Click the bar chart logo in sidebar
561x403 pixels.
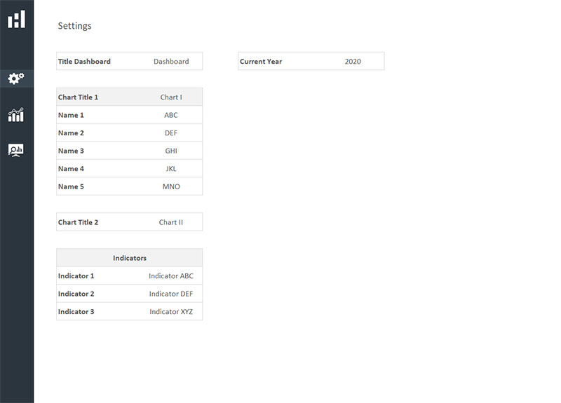[16, 19]
